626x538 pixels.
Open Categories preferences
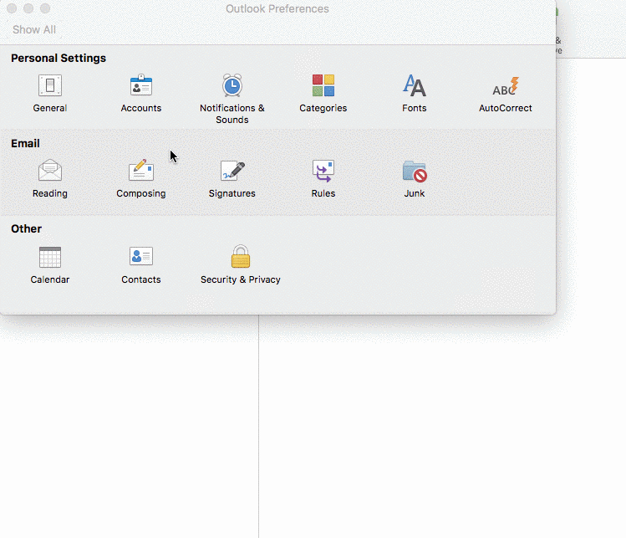click(x=323, y=93)
